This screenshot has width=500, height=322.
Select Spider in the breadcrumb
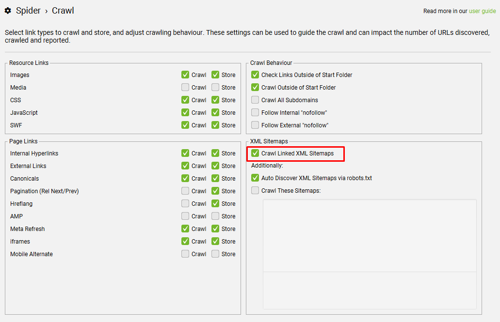(x=28, y=10)
